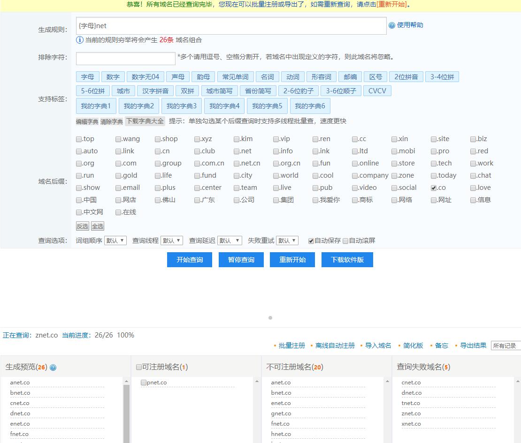Viewport: 521px width, 443px height.
Task: Click the help icon next to 生成预览
Action: (x=53, y=368)
